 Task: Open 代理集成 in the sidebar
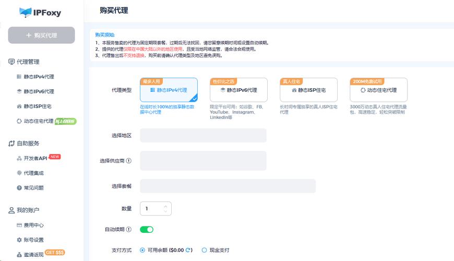tap(33, 173)
